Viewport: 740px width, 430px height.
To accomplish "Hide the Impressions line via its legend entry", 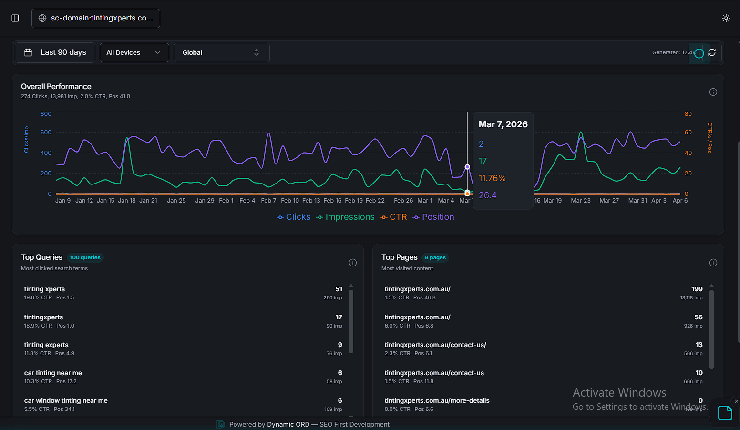I will tap(345, 217).
